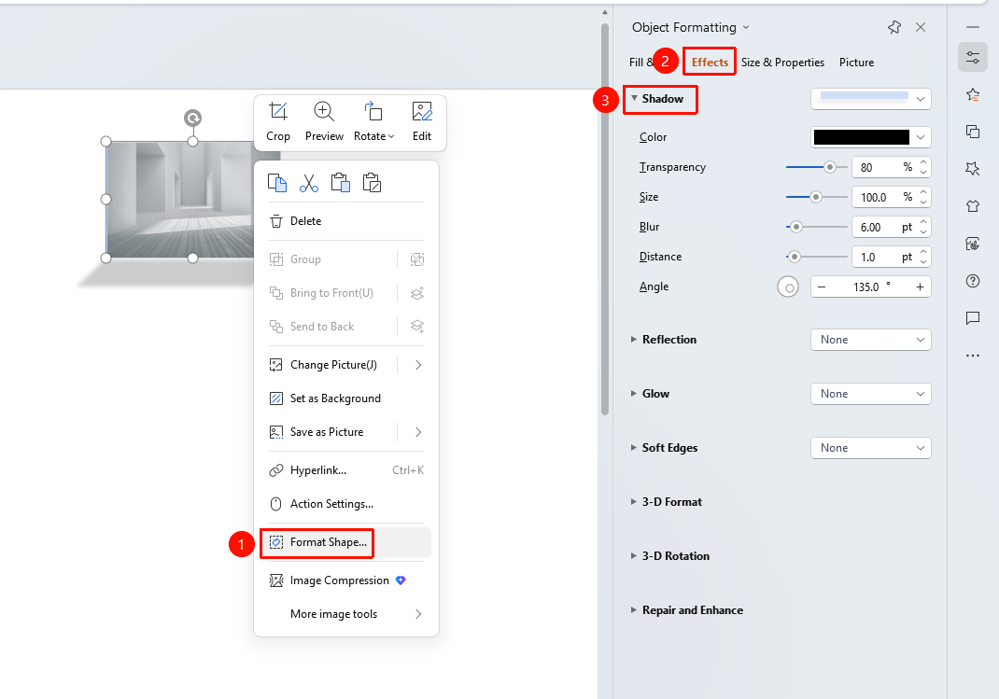
Task: Click the Blur slider handle
Action: (795, 228)
